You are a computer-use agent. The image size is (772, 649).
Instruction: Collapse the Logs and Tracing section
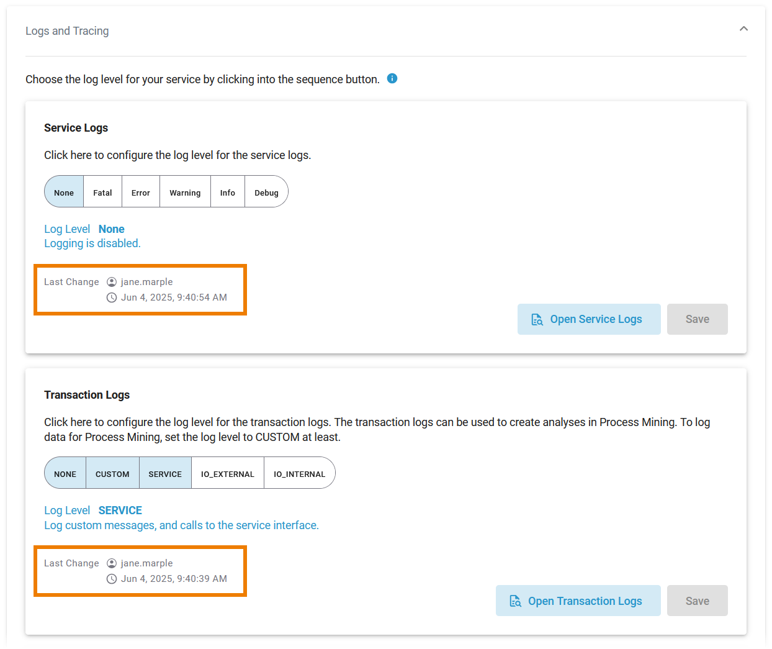click(743, 29)
